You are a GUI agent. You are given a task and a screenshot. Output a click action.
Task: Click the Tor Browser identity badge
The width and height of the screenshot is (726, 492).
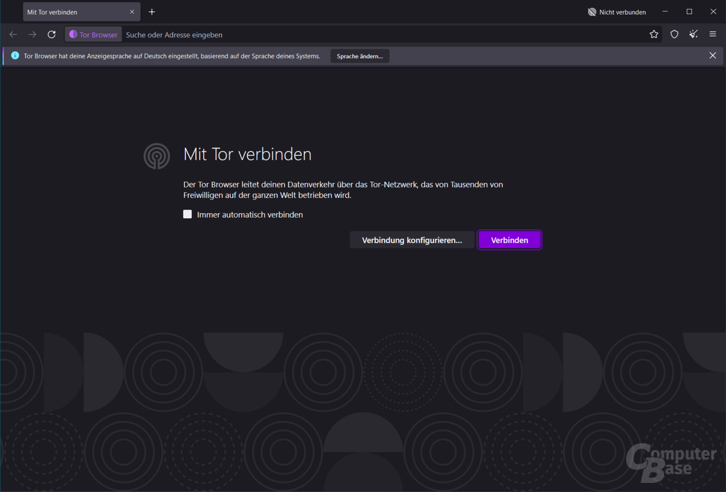[x=94, y=35]
